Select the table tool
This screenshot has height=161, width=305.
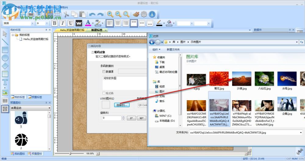coord(5,74)
